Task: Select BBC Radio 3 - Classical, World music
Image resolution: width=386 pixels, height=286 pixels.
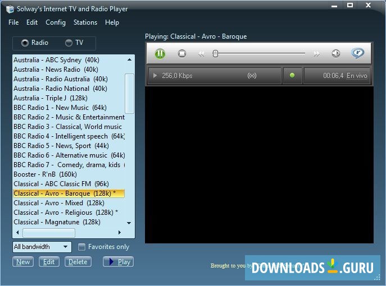Action: 69,127
